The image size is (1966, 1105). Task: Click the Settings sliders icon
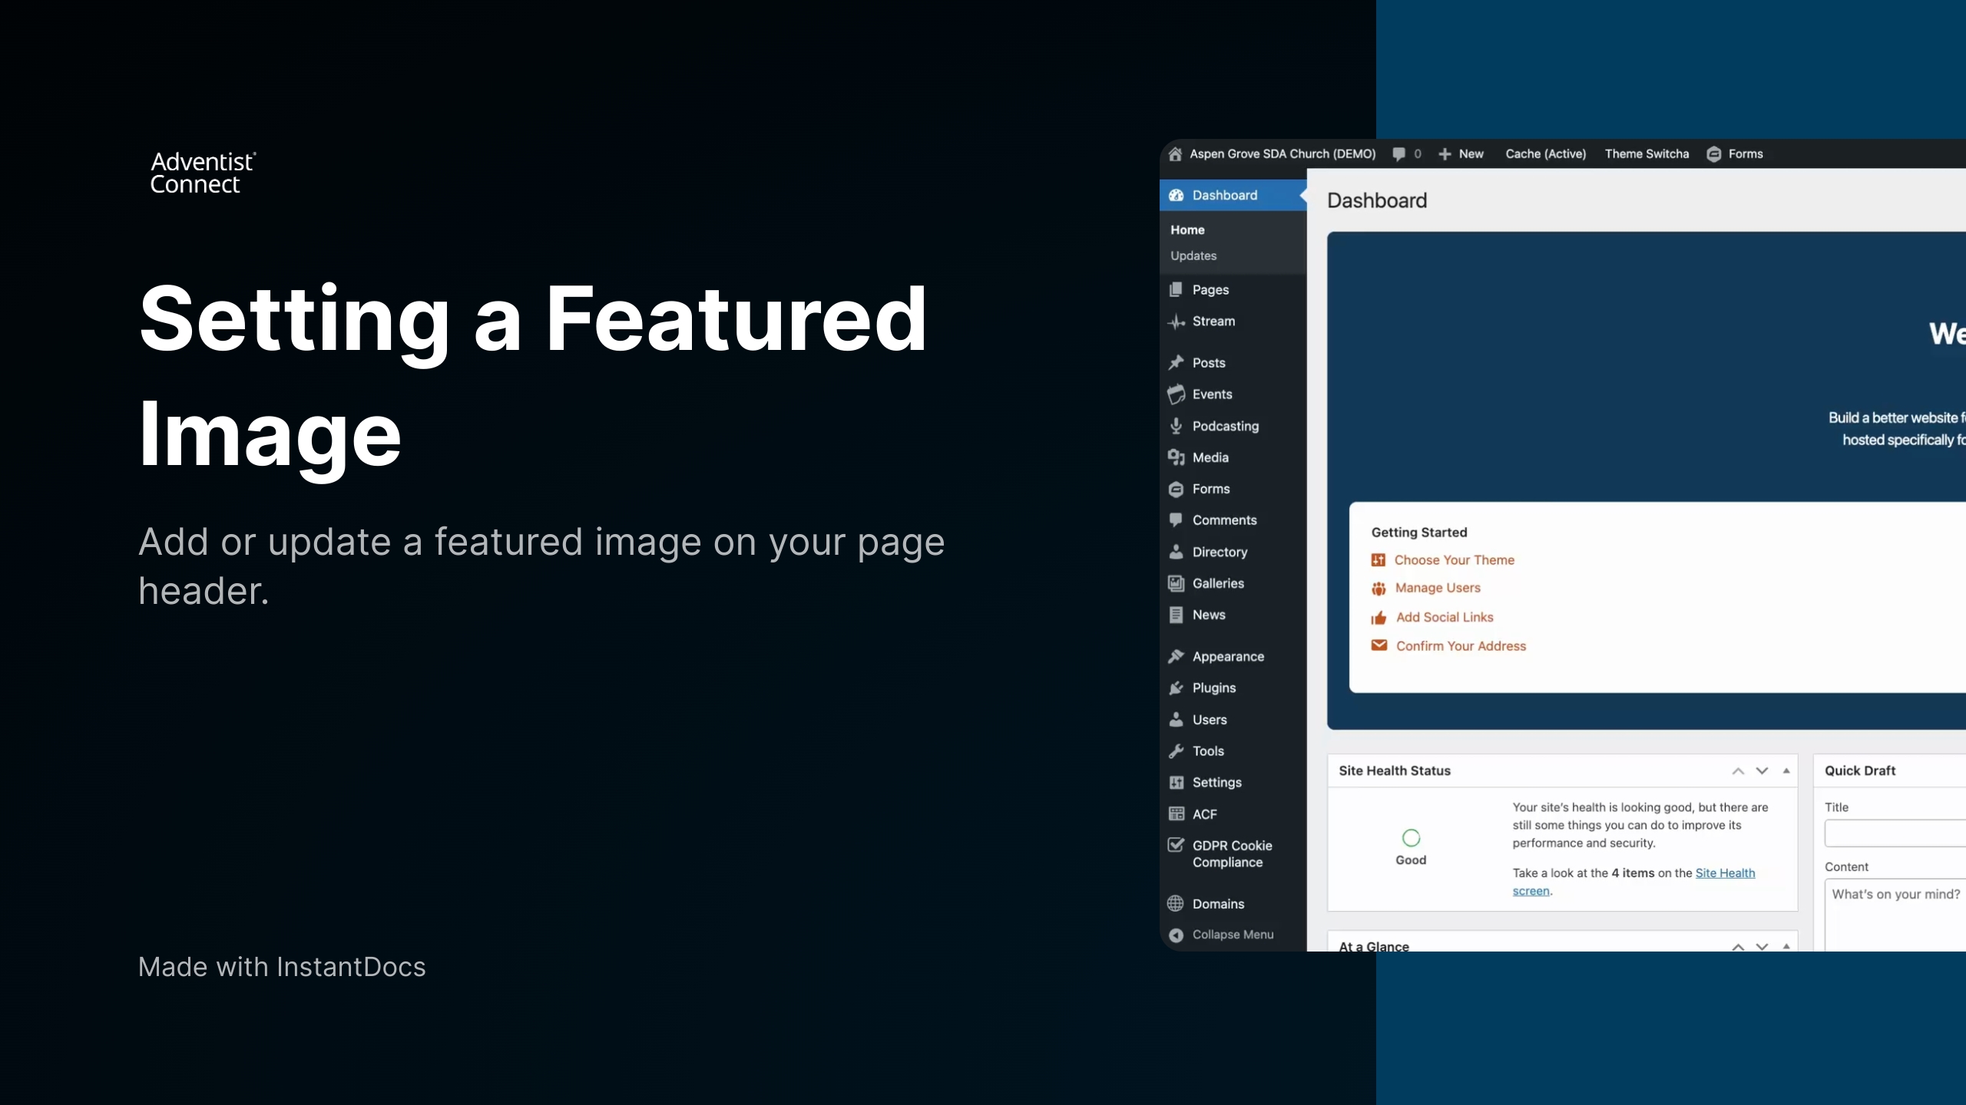click(x=1176, y=783)
